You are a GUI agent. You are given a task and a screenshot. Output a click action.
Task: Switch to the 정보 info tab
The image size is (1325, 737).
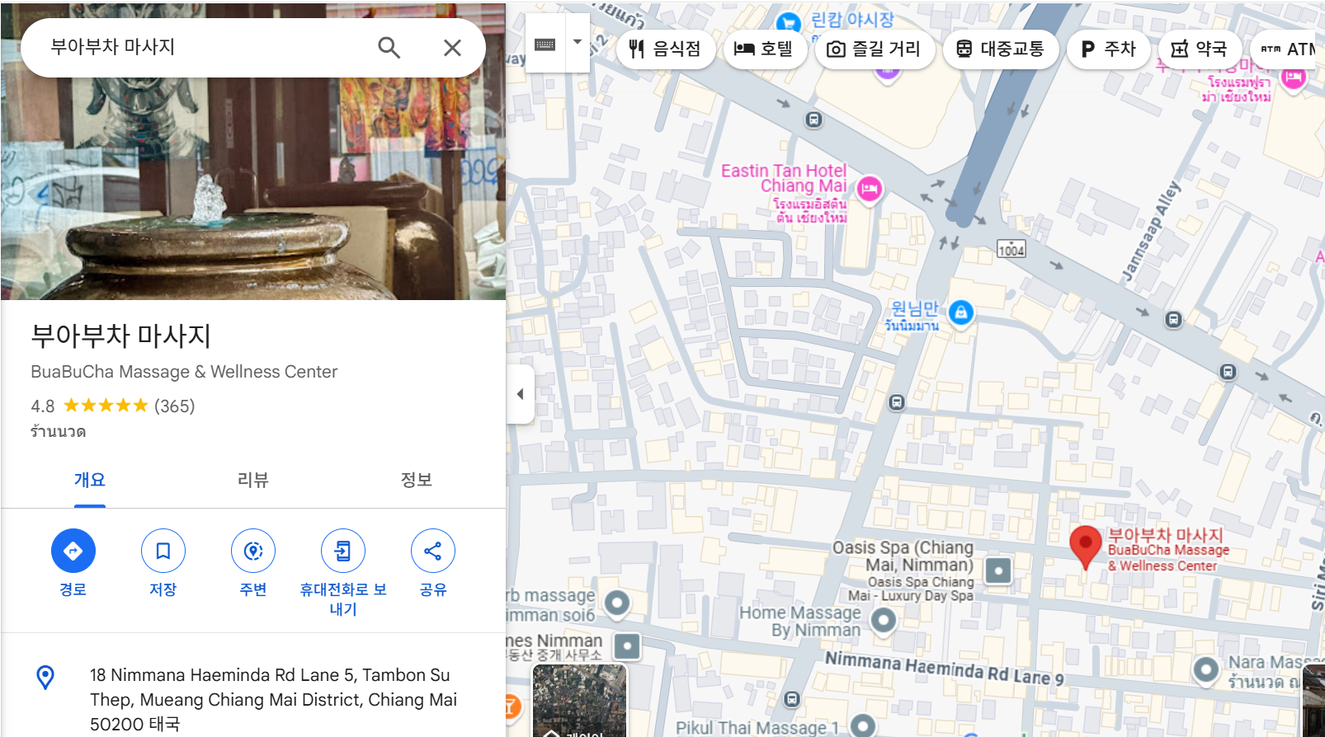pos(417,480)
